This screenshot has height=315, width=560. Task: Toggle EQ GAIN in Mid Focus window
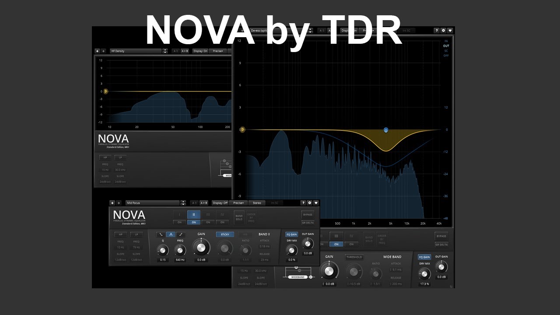(x=291, y=234)
